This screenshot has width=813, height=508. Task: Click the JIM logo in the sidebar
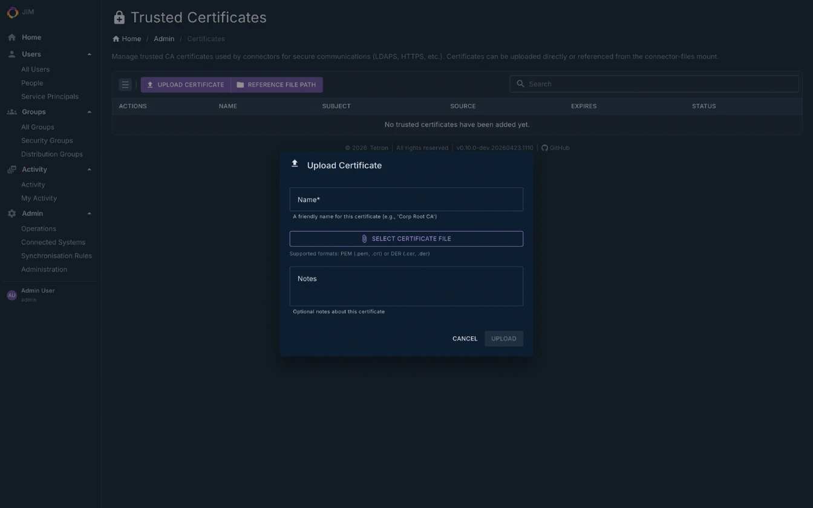(x=12, y=12)
